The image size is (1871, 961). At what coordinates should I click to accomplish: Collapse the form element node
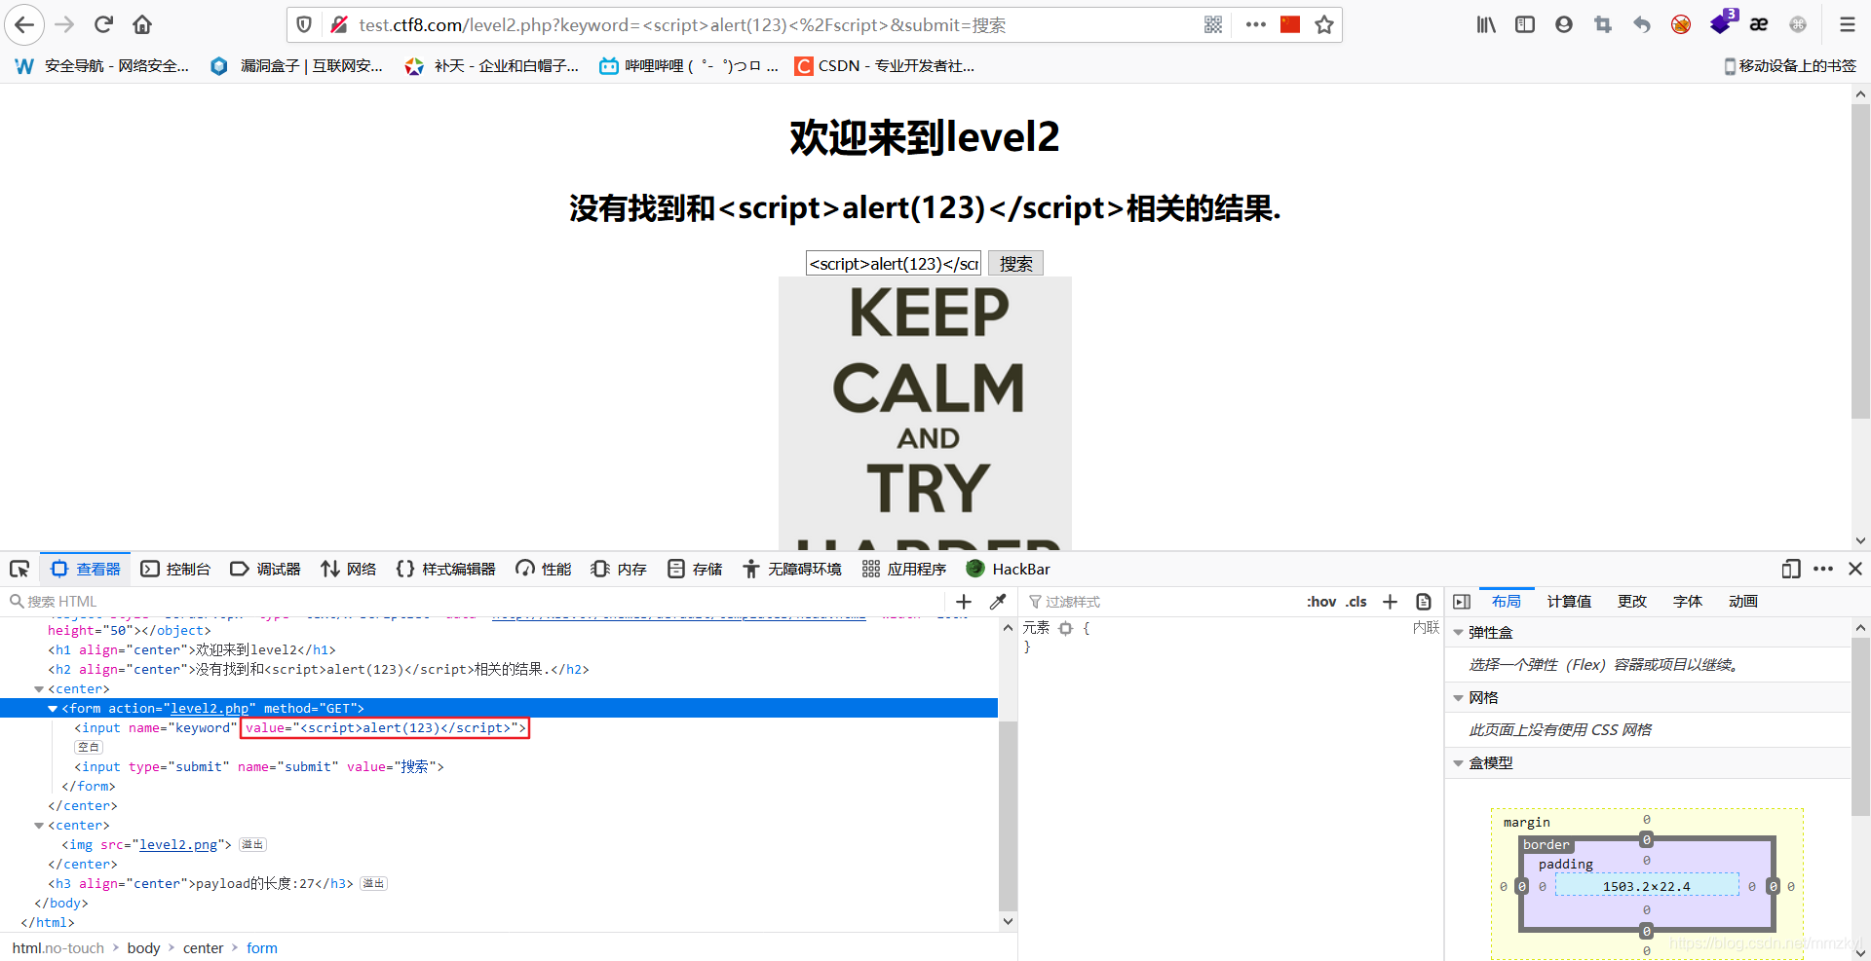coord(53,709)
